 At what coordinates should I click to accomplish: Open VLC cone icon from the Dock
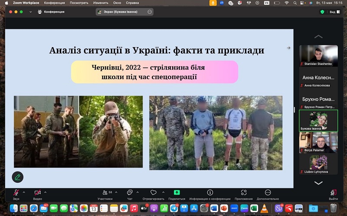tap(264, 208)
